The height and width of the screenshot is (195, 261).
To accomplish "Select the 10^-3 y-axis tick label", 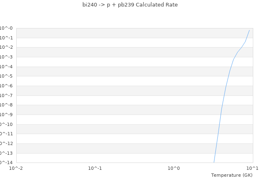I will 7,57.
